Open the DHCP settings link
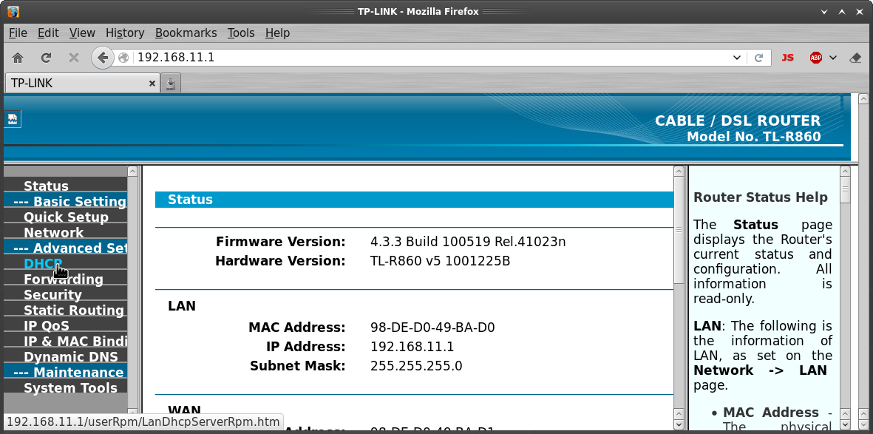The image size is (873, 434). 42,264
